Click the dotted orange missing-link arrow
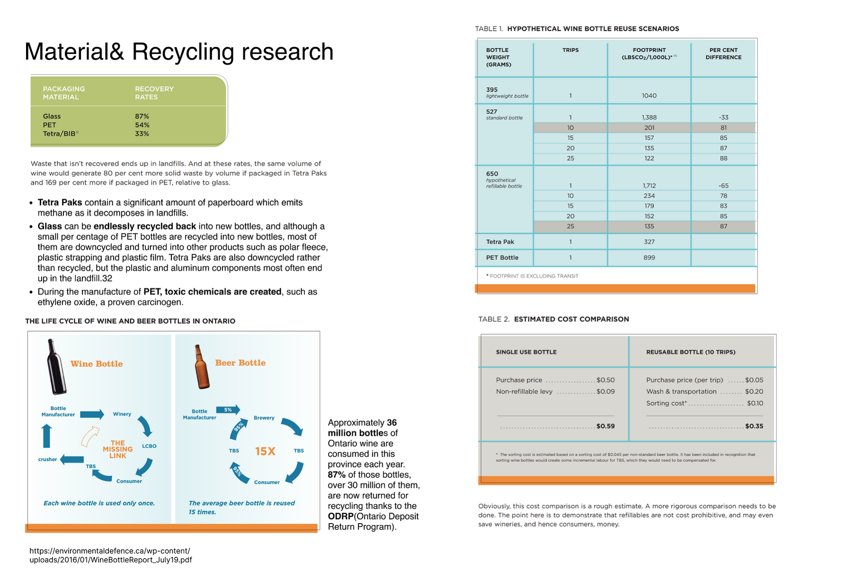This screenshot has height=587, width=863. [x=90, y=436]
